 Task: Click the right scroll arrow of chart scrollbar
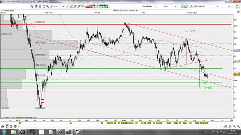(x=222, y=126)
